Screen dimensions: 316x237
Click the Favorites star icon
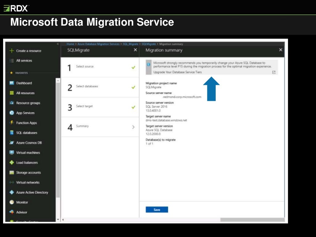click(x=11, y=73)
